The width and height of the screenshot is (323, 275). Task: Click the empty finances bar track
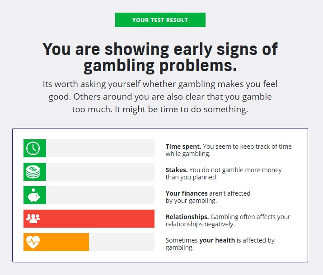pos(100,195)
